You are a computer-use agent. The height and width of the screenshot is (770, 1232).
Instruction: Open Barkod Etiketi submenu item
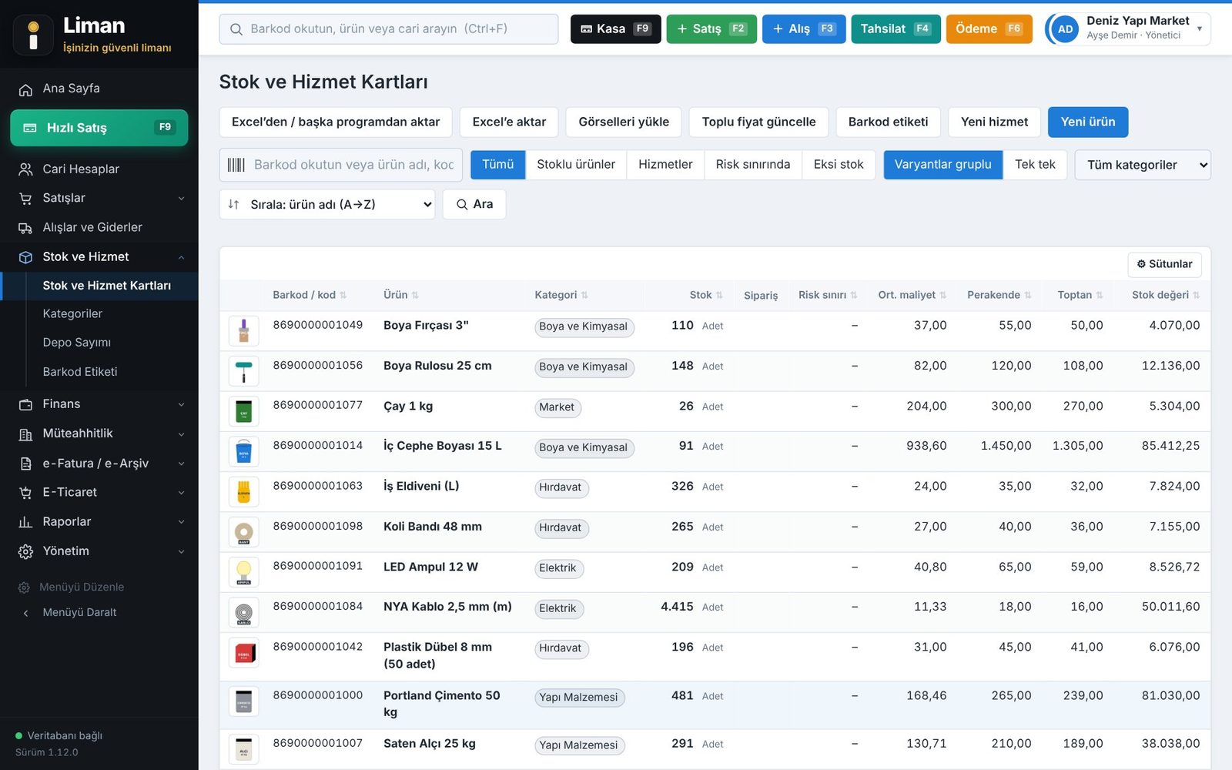(80, 372)
